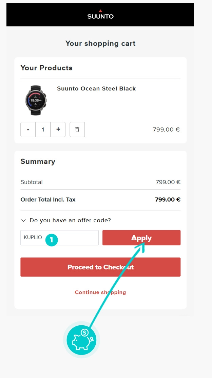Viewport: 212px width, 378px height.
Task: Click the Subtotal amount 799.00 €
Action: [x=168, y=182]
